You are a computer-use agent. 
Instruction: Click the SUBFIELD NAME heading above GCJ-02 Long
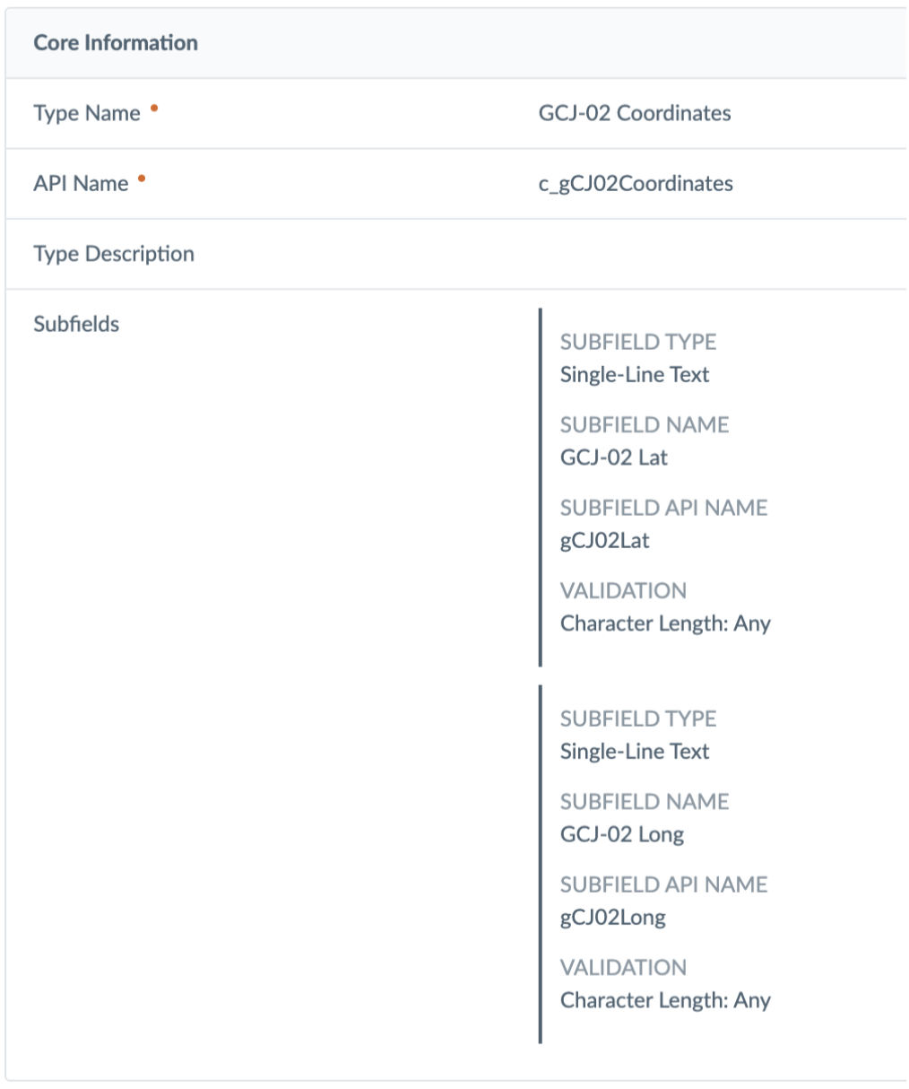coord(644,801)
